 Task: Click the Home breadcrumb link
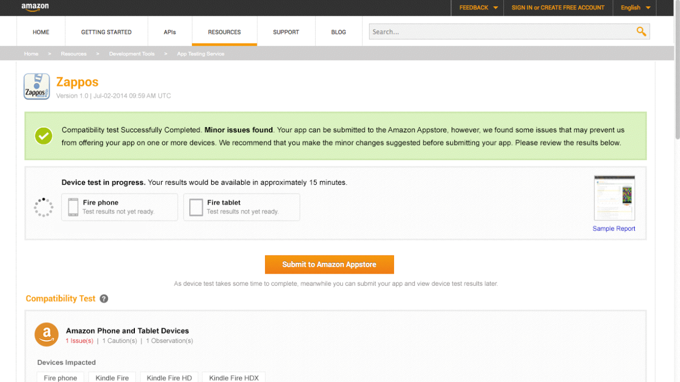point(31,54)
